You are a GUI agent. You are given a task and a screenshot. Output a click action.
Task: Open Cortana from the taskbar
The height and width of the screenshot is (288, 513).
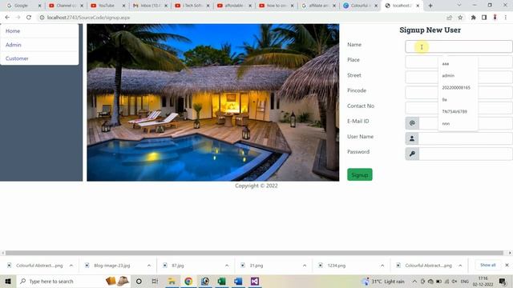(x=139, y=281)
